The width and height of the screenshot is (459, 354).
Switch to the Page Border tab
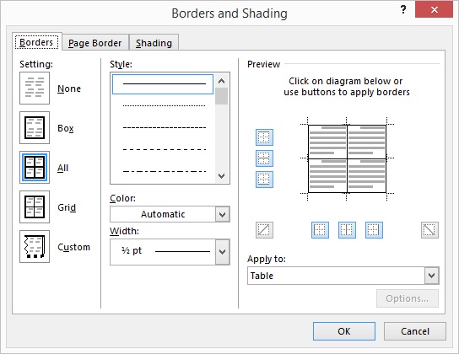(x=95, y=43)
